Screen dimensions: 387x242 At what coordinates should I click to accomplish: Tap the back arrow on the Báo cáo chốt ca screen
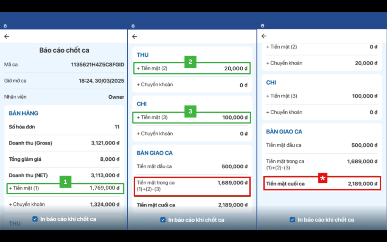[x=6, y=37]
